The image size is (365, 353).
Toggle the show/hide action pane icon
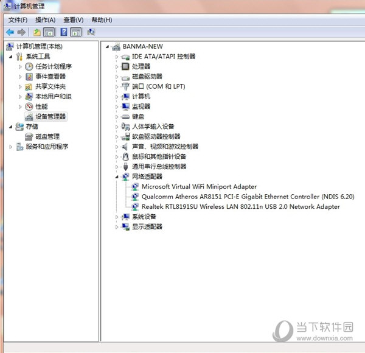(x=77, y=32)
